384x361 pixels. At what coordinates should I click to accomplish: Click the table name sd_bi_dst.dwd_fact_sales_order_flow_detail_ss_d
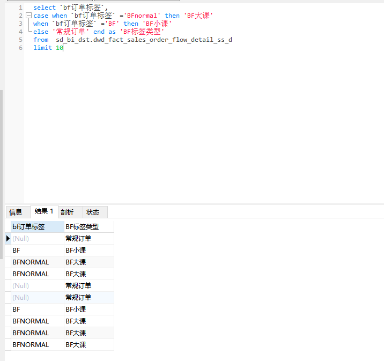(144, 40)
